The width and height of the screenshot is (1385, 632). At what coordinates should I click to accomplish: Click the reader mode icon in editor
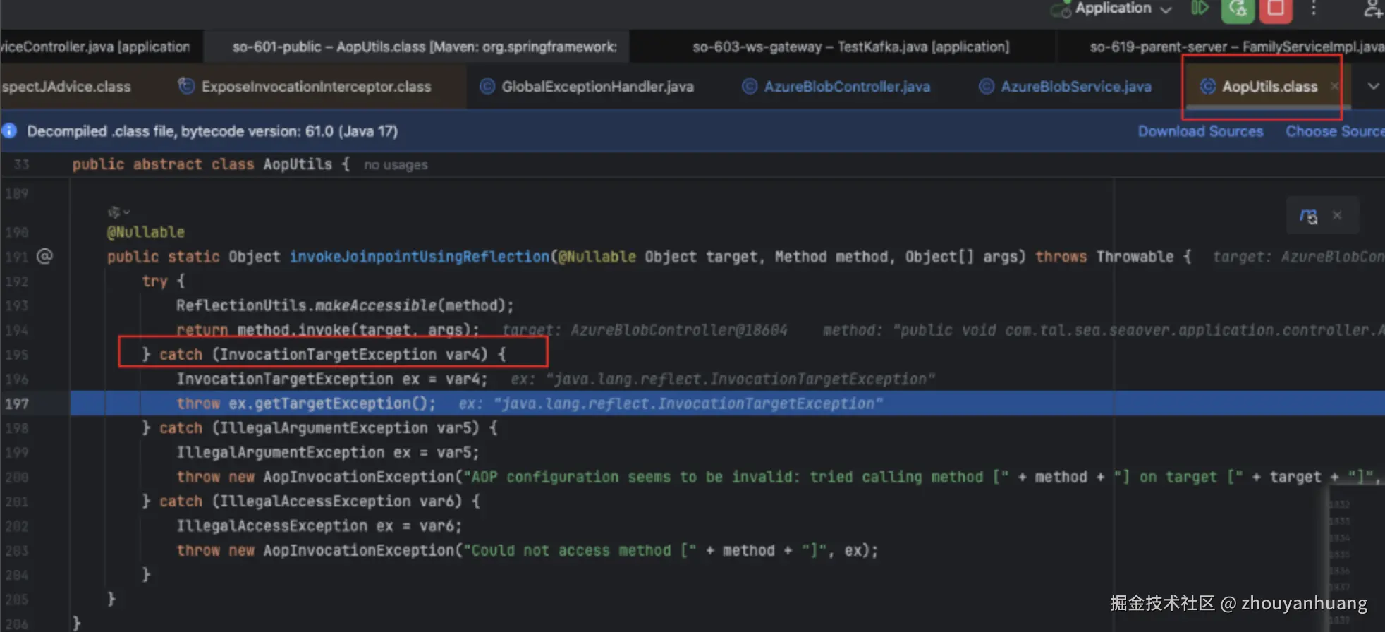coord(1309,216)
